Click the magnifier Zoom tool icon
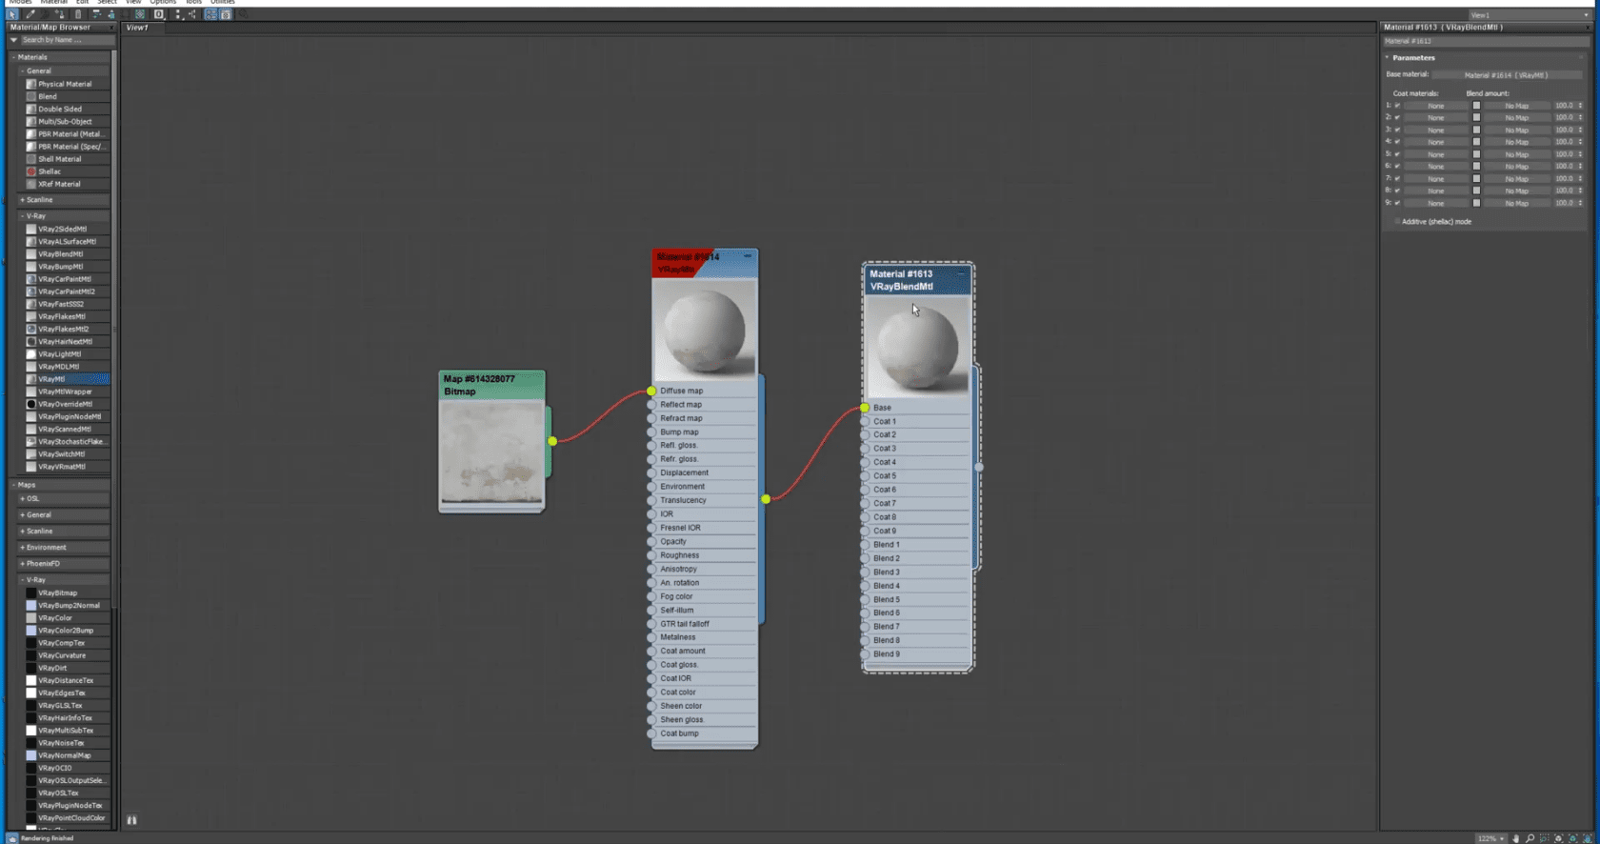Image resolution: width=1600 pixels, height=844 pixels. (x=1530, y=838)
